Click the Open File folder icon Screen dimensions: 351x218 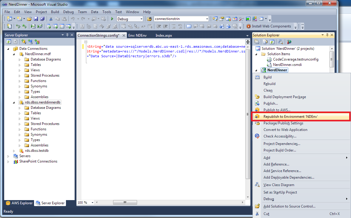pos(29,19)
